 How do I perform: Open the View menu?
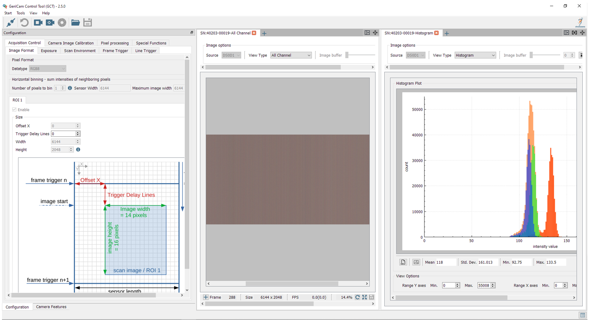[33, 13]
